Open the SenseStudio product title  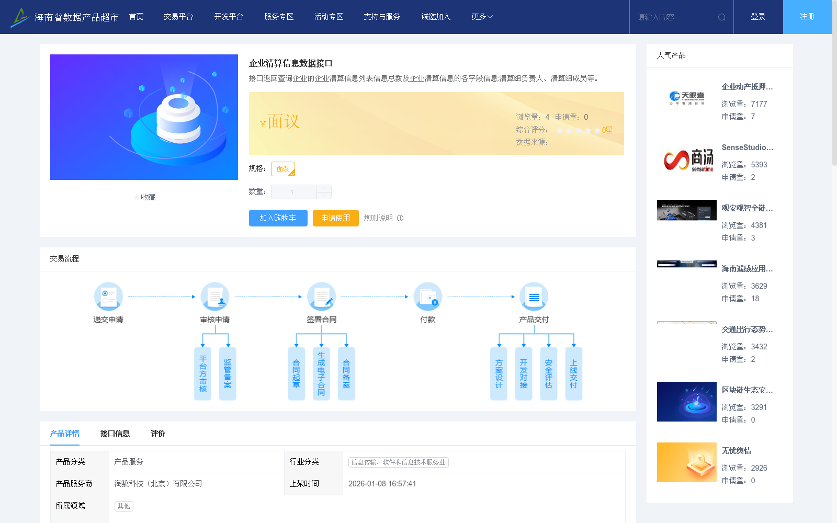(x=747, y=147)
